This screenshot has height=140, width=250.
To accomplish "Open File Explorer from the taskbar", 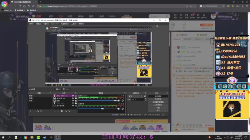I will click(x=32, y=138).
